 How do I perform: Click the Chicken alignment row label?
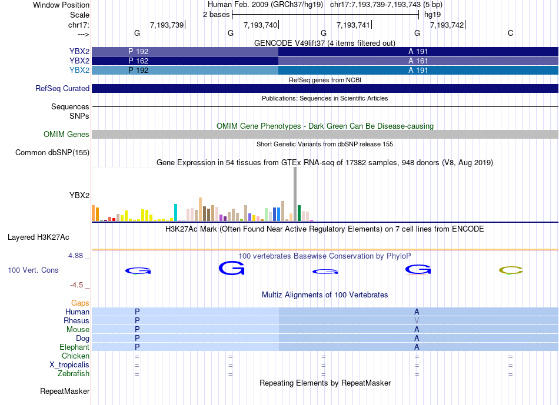(75, 356)
